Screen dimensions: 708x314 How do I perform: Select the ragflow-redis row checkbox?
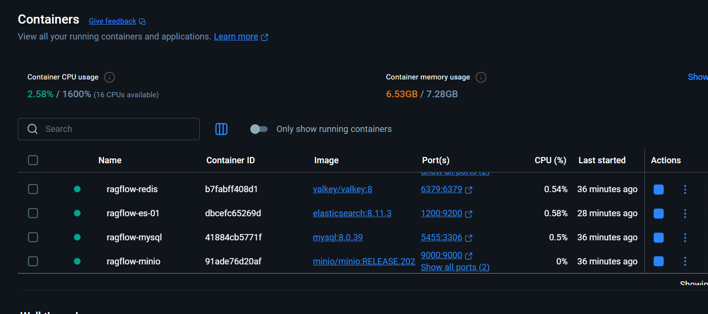tap(33, 189)
